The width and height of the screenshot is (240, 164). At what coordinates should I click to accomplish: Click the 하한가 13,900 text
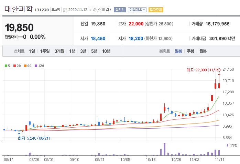coord(158,38)
